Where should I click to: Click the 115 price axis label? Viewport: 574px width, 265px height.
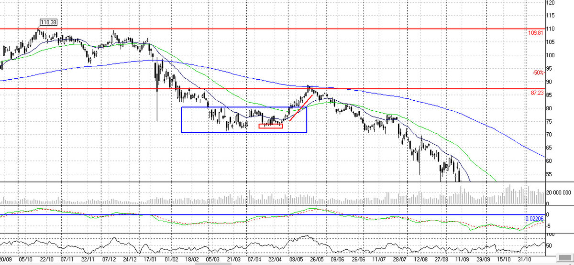552,15
